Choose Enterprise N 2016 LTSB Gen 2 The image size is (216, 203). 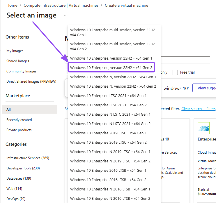114,198
